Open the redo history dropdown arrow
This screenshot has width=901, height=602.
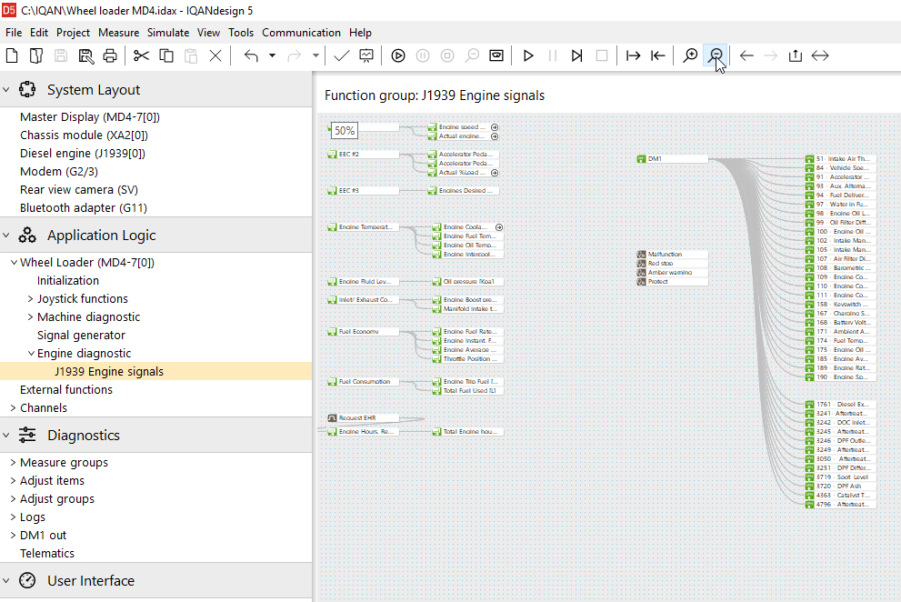point(315,55)
